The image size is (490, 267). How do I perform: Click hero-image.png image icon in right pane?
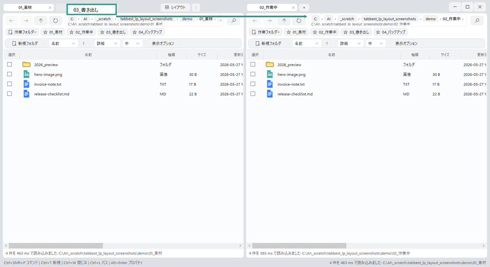click(x=269, y=74)
